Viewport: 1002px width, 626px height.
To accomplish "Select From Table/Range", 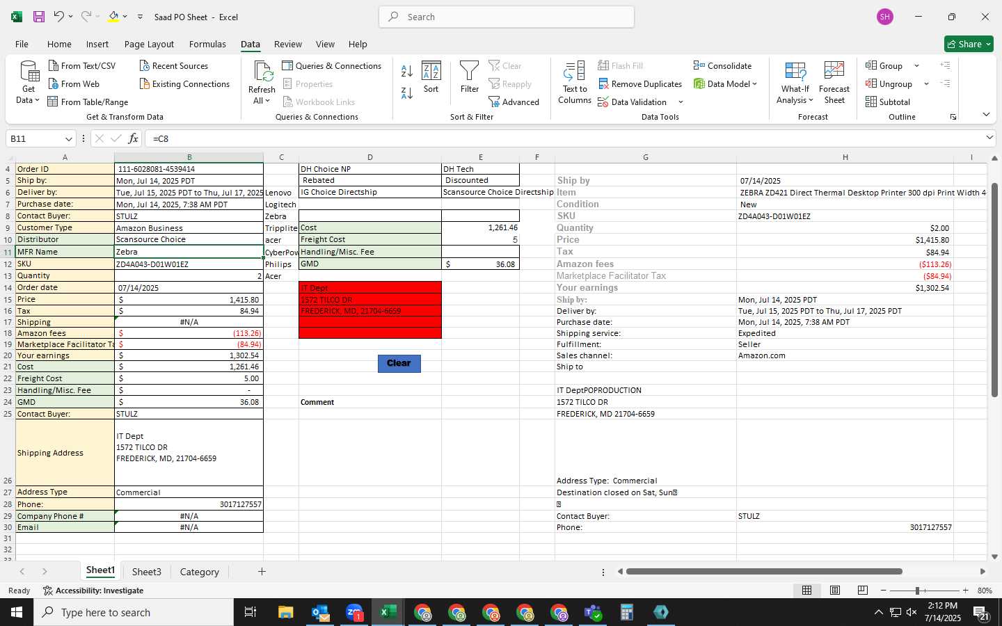I will pyautogui.click(x=88, y=102).
